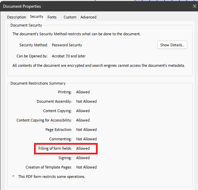Click the PDF form restricts operations note

coord(52,177)
